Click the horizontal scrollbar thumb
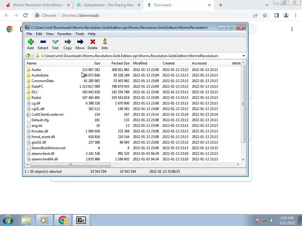Screen dimensions: 302x226 coord(70,164)
